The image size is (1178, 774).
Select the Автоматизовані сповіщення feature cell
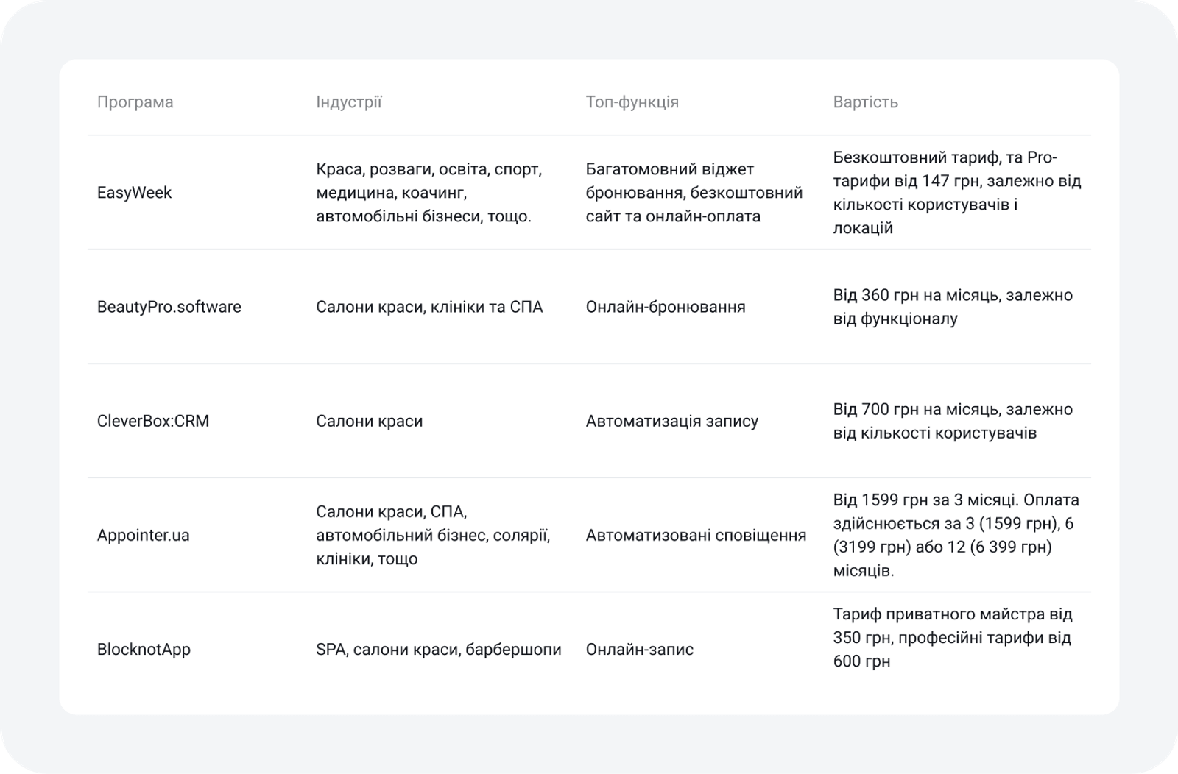tap(696, 535)
